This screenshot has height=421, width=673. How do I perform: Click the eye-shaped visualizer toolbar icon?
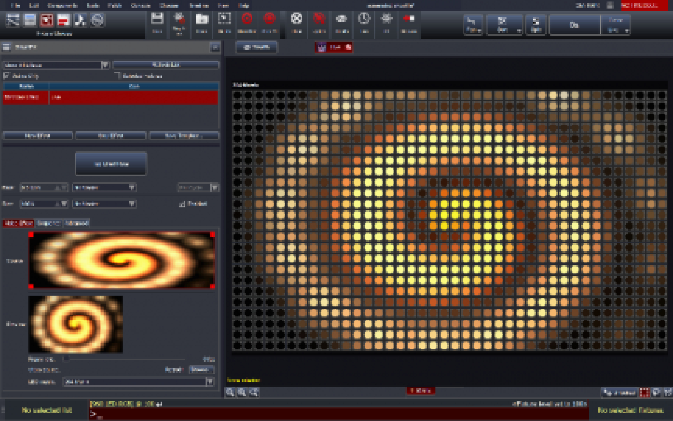pyautogui.click(x=342, y=18)
